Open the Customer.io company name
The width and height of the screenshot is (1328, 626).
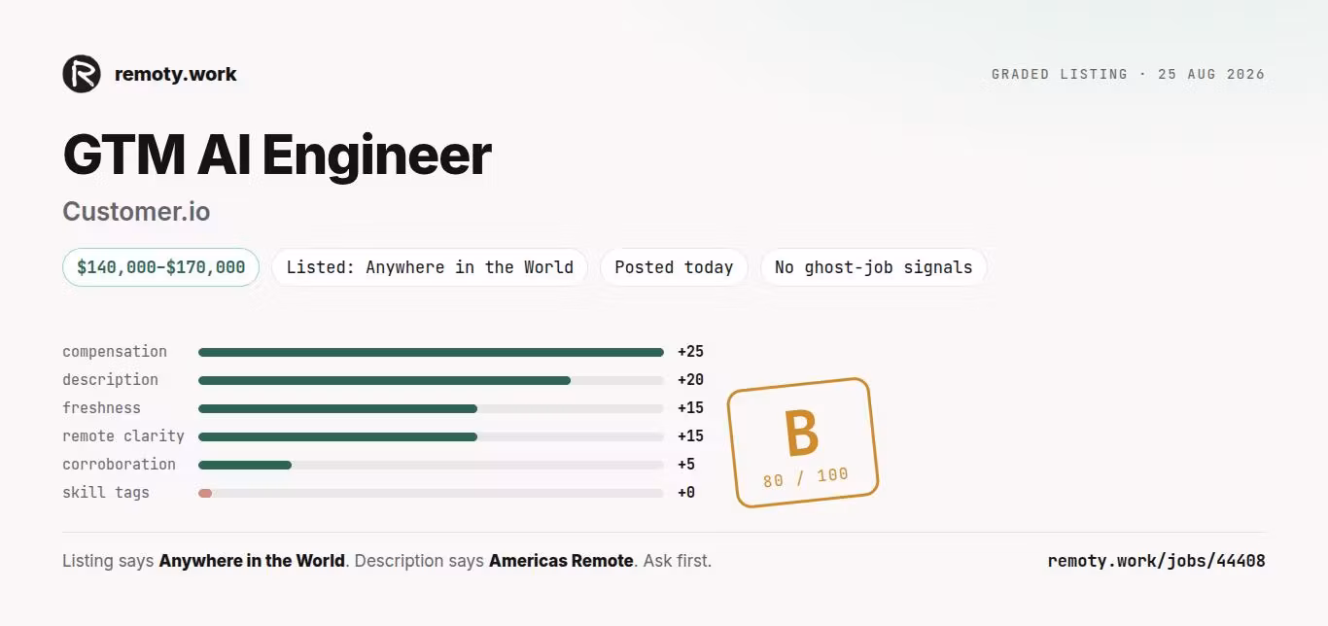136,211
